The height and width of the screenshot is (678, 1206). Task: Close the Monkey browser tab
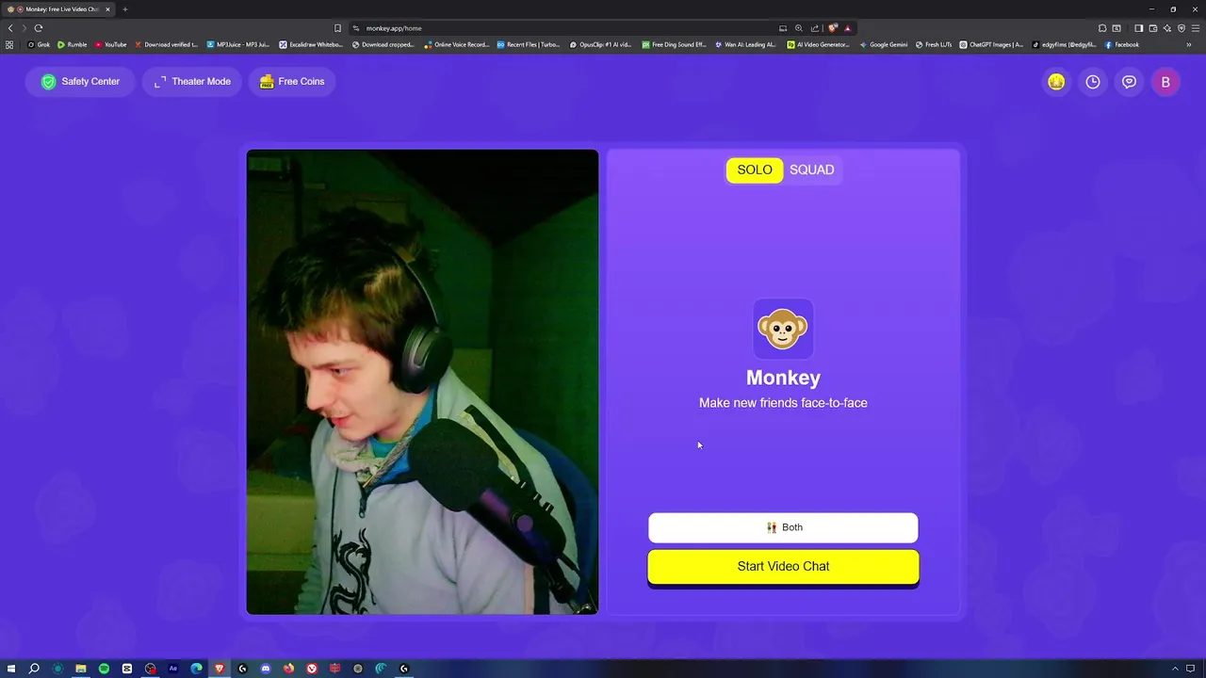pyautogui.click(x=107, y=9)
